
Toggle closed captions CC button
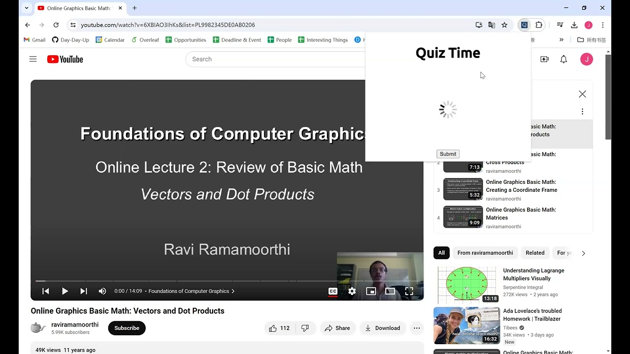tap(333, 291)
